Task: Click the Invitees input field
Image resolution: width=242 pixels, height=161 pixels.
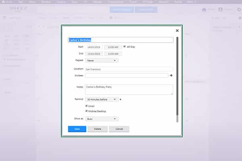Action: pyautogui.click(x=127, y=75)
